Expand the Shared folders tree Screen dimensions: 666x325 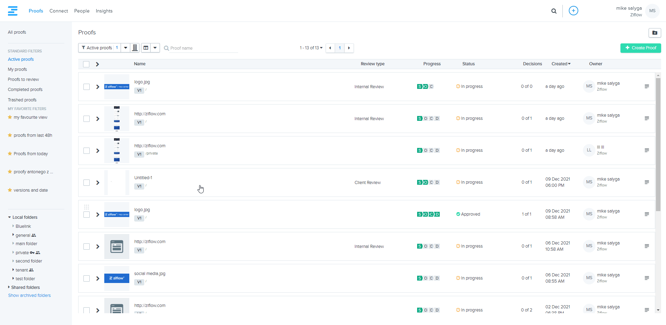9,287
